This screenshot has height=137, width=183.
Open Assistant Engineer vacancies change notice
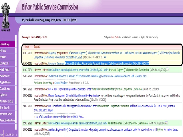point(113,130)
